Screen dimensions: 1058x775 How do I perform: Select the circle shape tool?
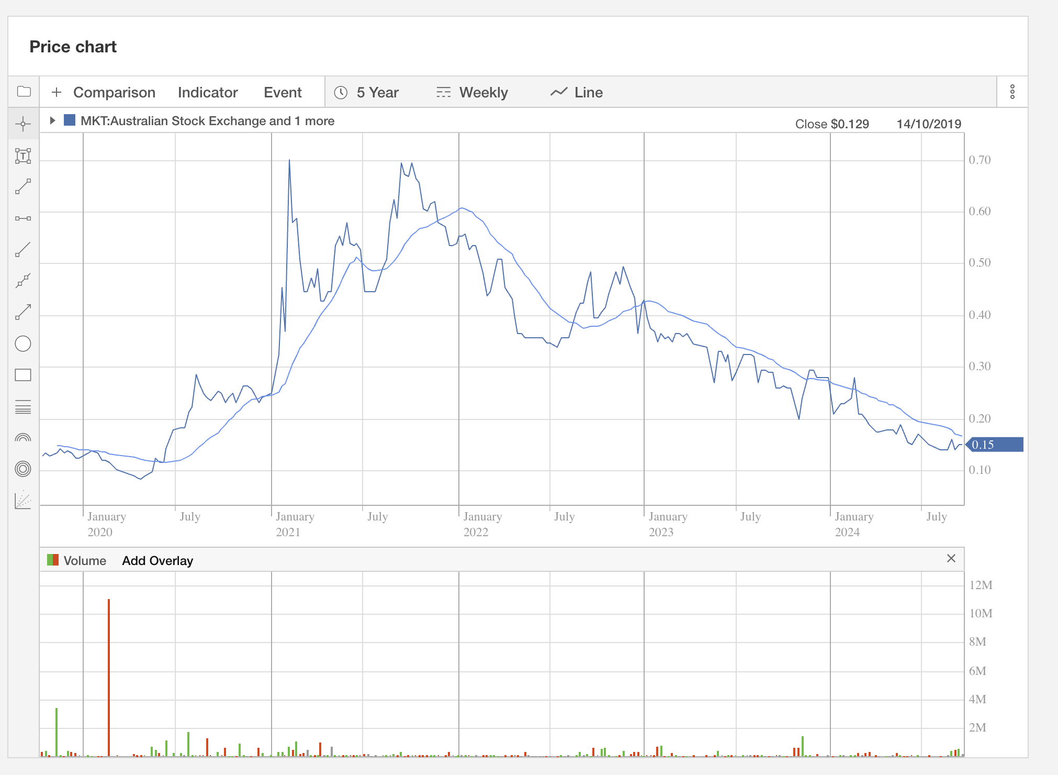23,344
